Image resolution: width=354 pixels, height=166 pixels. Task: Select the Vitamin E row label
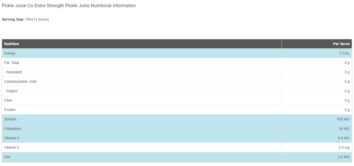[x=12, y=147]
